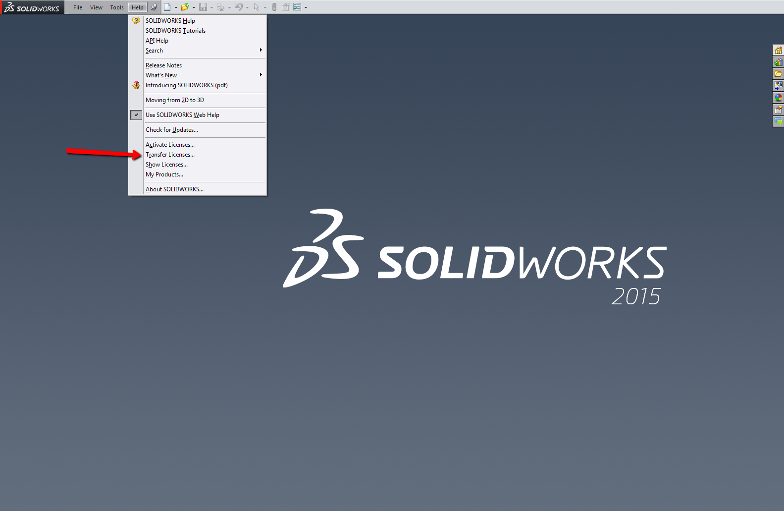Open the File menu

(x=78, y=7)
